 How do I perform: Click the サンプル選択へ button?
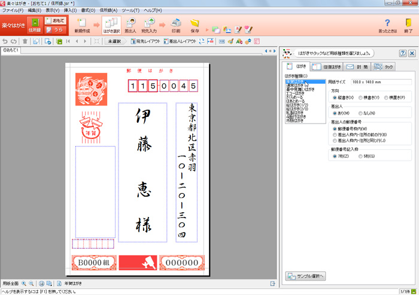pyautogui.click(x=305, y=276)
